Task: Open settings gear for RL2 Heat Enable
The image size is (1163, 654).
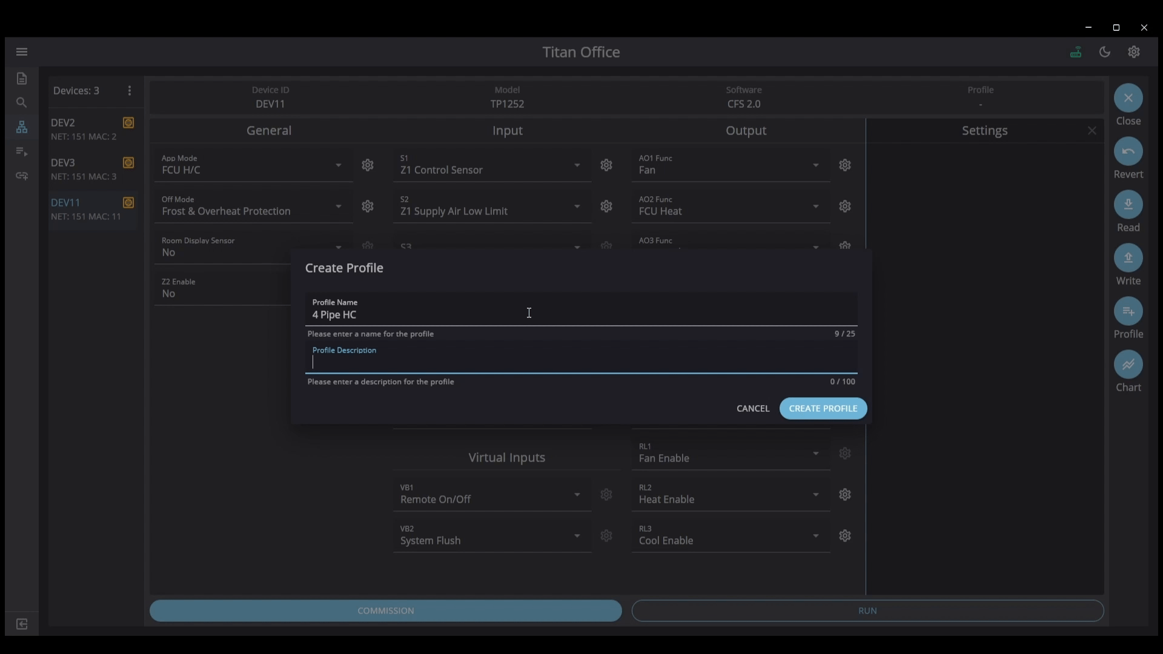Action: point(845,495)
